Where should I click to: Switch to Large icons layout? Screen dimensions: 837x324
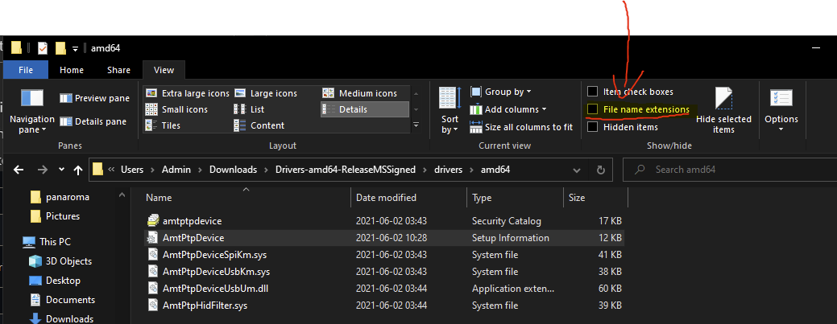click(265, 93)
